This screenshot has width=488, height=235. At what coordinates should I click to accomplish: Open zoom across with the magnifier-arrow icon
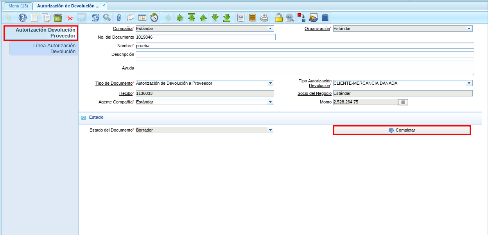(290, 18)
